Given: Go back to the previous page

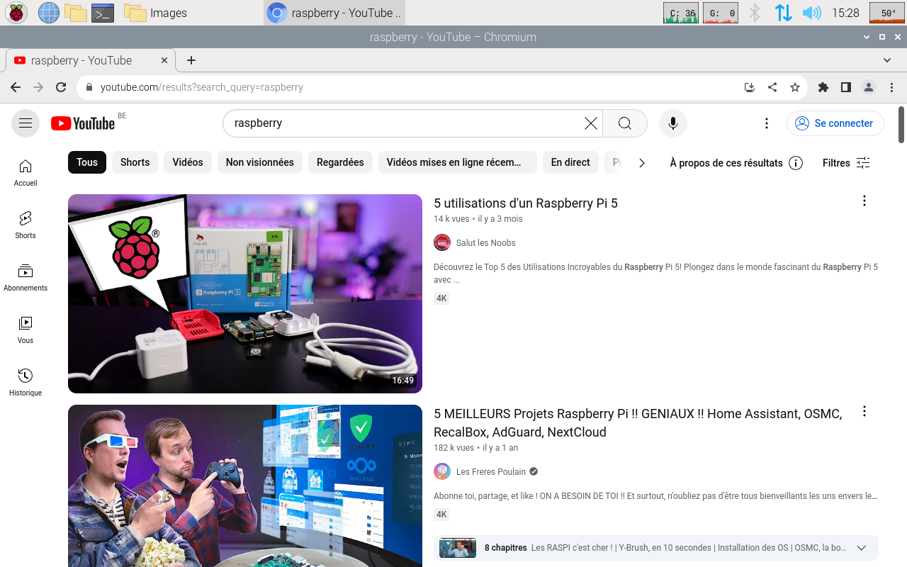Looking at the screenshot, I should 16,87.
